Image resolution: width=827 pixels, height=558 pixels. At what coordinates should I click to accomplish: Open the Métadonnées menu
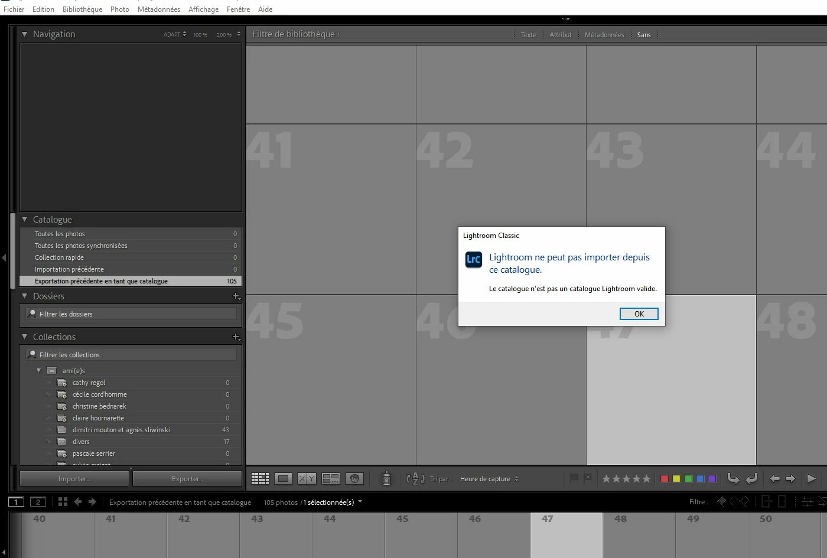(x=159, y=9)
